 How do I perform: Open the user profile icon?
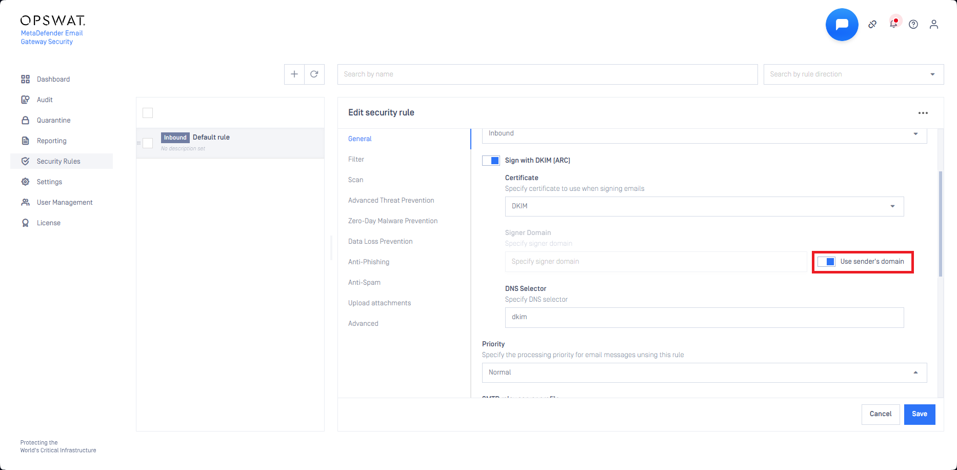coord(934,24)
